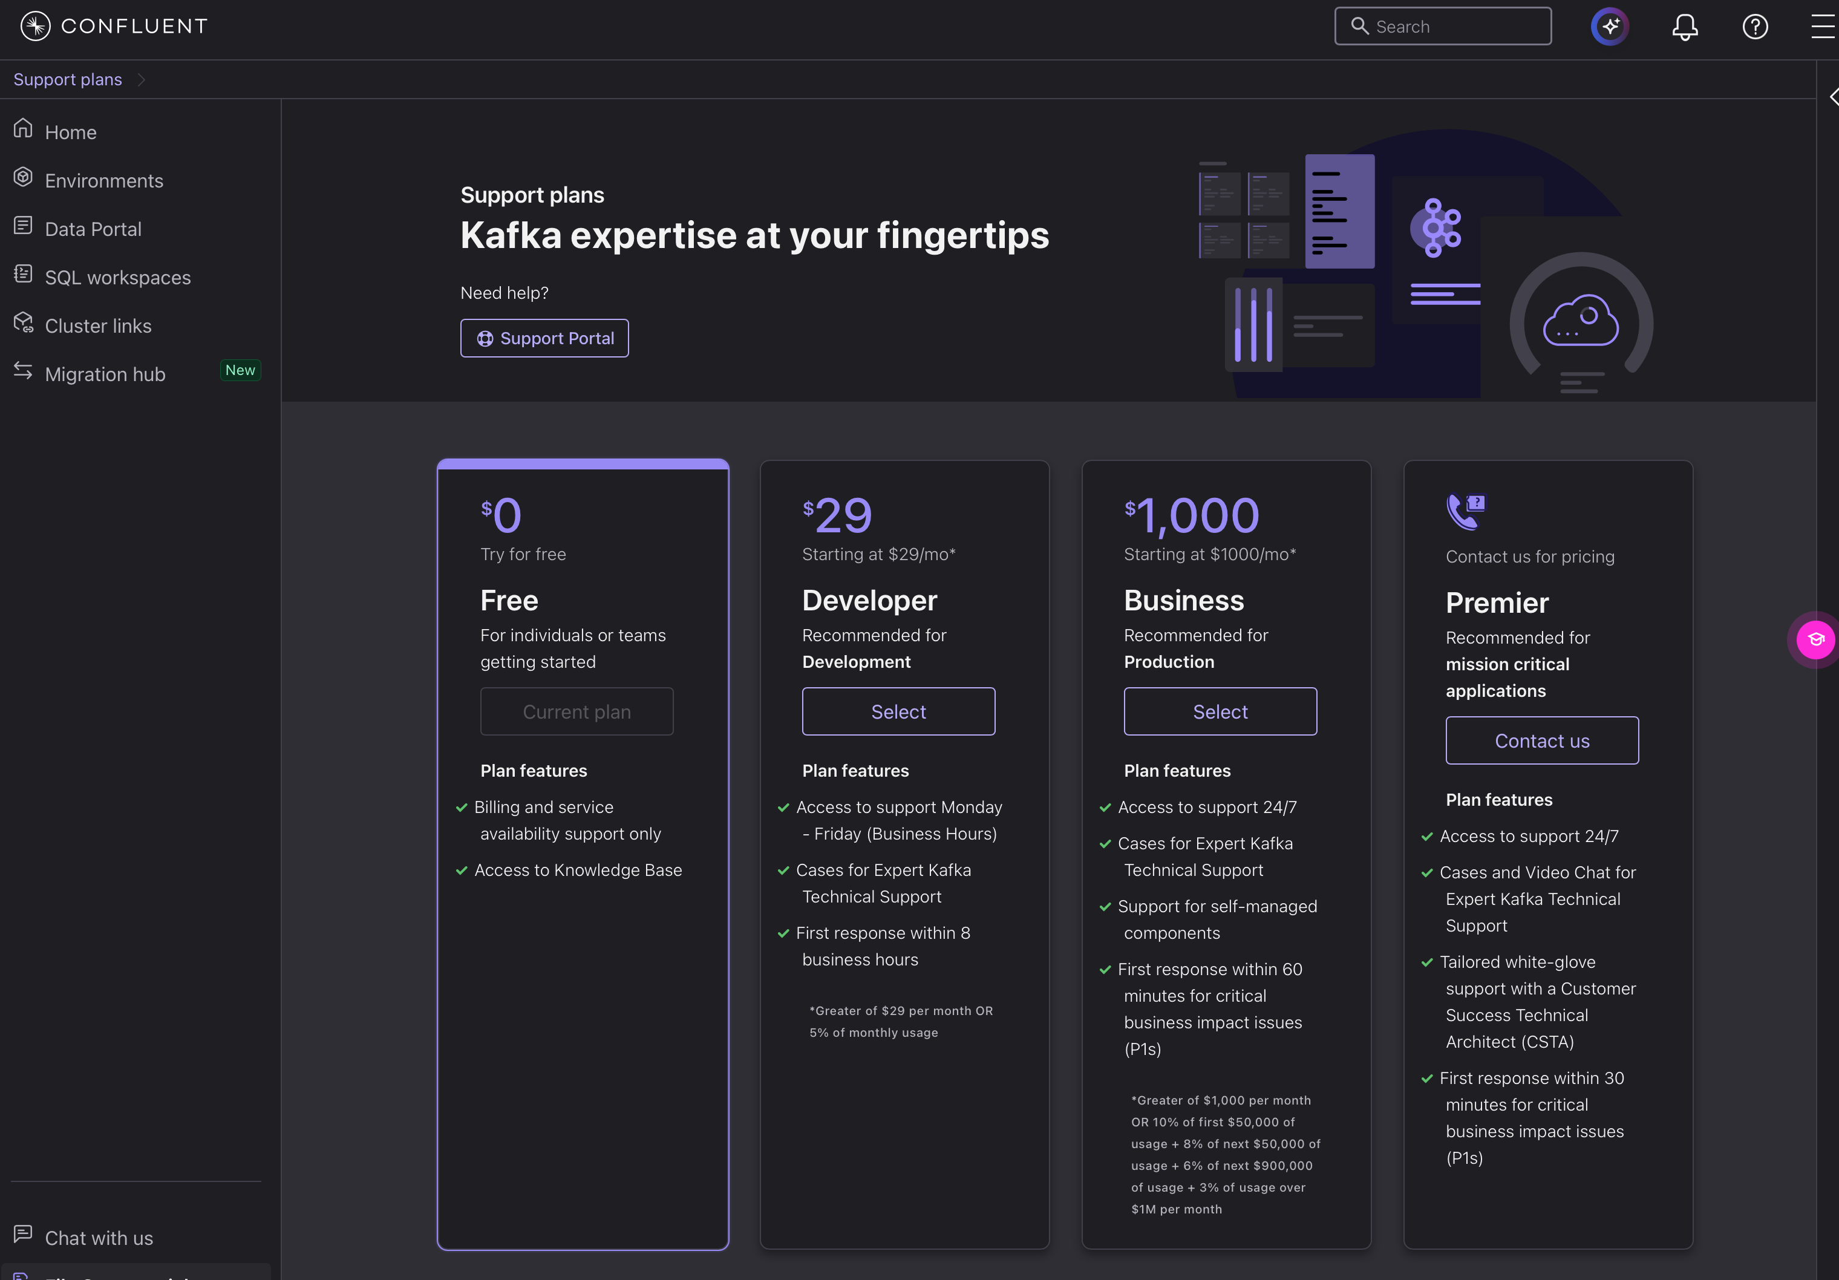Click "Support for self-managed components" feature
This screenshot has width=1839, height=1280.
(1218, 919)
